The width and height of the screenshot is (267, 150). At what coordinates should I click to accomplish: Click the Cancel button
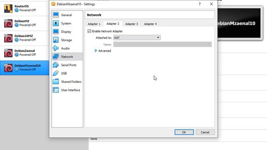tap(205, 132)
